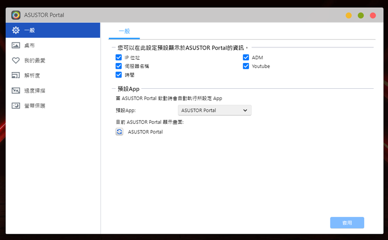Open the 桌布 wallpaper picture icon

[x=16, y=45]
